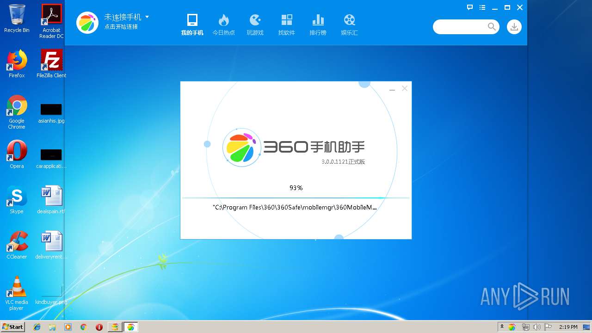This screenshot has height=333, width=592.
Task: Open the Windows Start menu
Action: [x=13, y=327]
